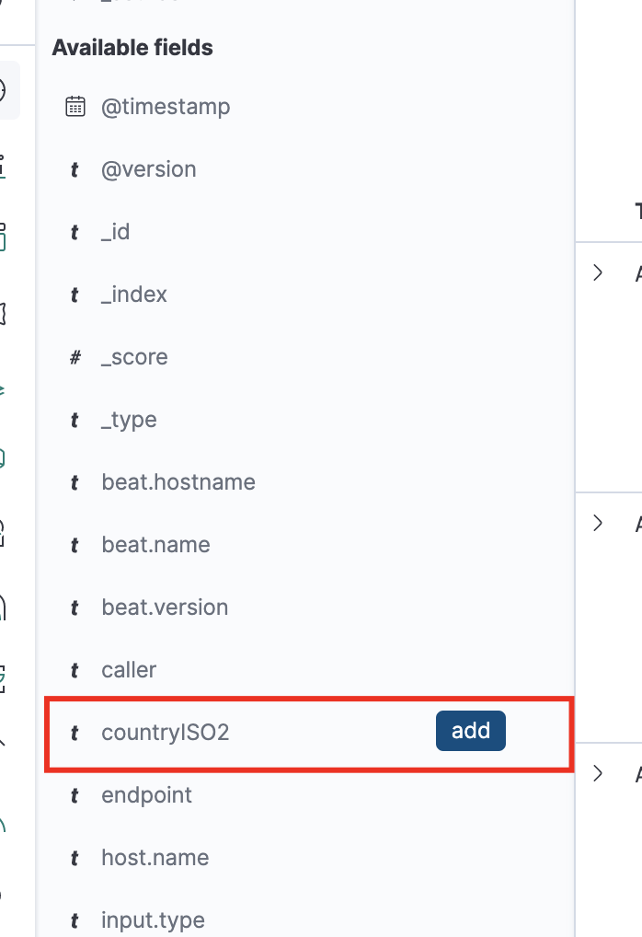Click the string type icon beside beat.hostname
The image size is (642, 937).
tap(75, 482)
